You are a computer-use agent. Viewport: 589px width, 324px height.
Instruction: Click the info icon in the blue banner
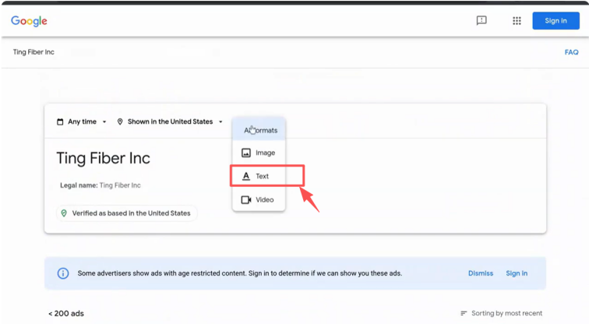pos(63,273)
